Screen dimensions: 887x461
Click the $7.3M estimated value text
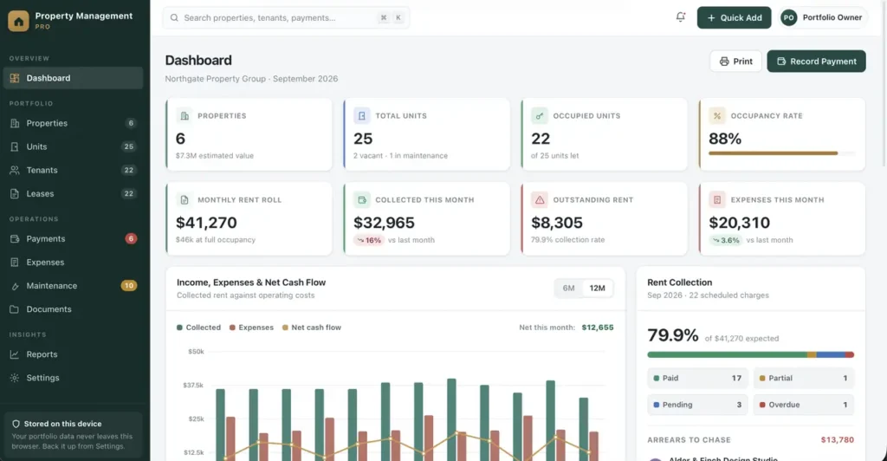pyautogui.click(x=215, y=156)
